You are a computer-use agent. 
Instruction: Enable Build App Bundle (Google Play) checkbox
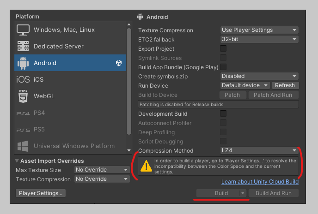pos(223,67)
